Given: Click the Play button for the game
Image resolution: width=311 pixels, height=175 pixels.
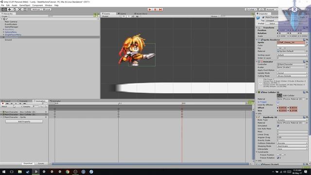Looking at the screenshot, I should tap(150, 9).
